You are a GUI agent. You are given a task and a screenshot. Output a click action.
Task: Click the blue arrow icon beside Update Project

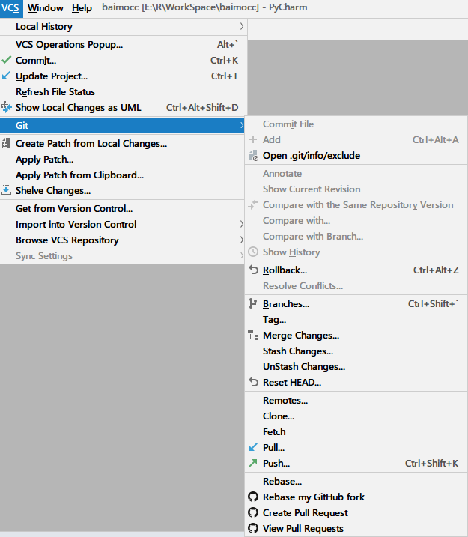point(6,76)
